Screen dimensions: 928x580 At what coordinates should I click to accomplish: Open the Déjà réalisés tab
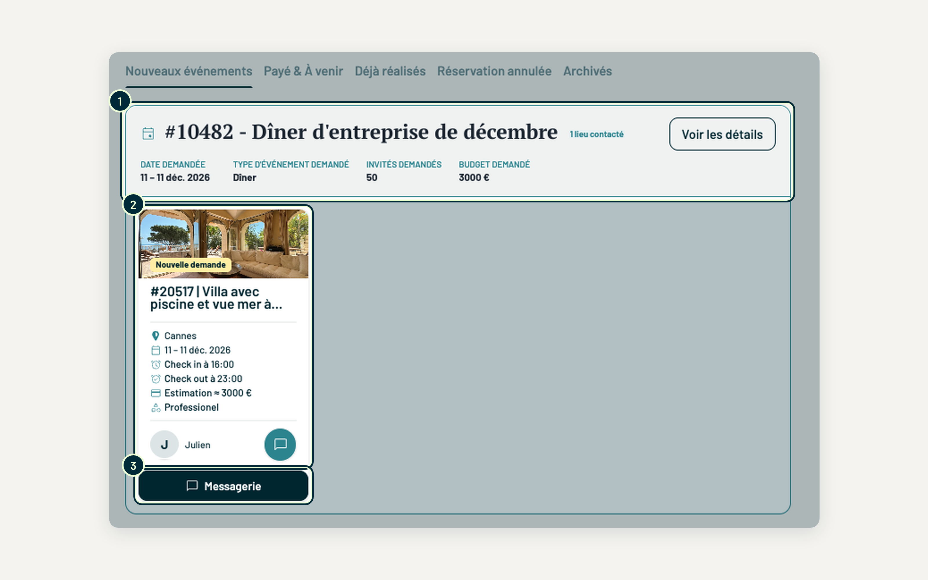[x=390, y=71]
